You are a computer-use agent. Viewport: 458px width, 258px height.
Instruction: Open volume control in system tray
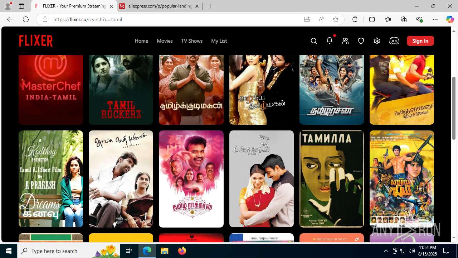pos(412,251)
